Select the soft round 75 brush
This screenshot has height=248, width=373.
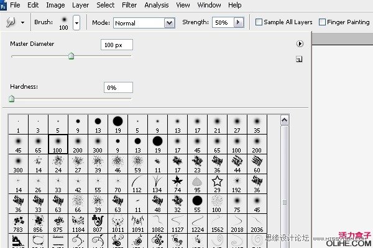[237, 204]
